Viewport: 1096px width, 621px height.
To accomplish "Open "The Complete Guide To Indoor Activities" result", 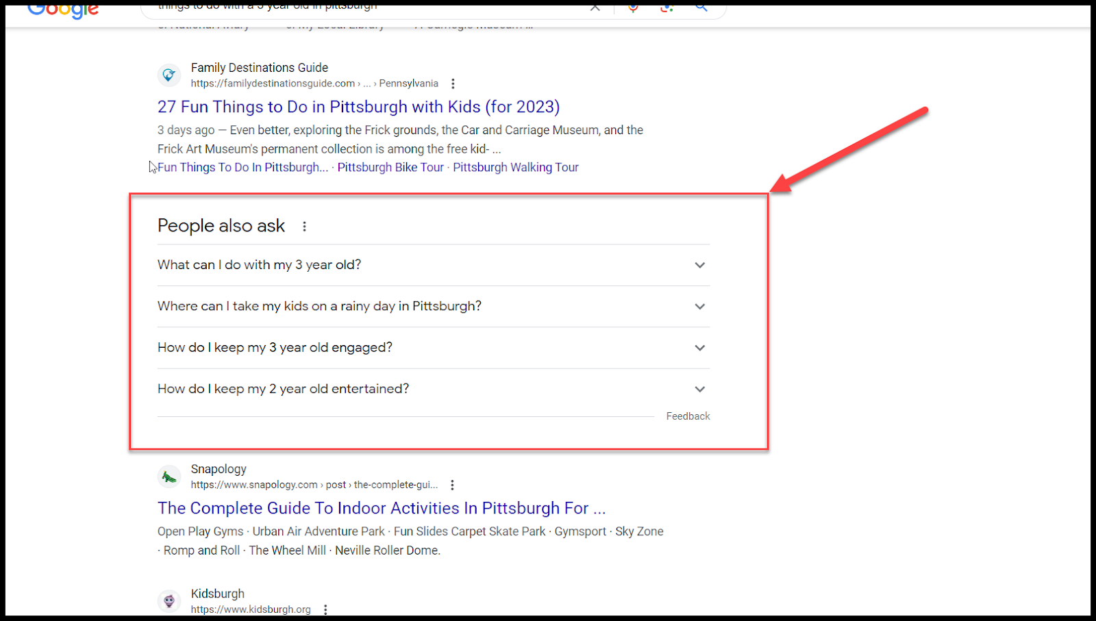I will tap(381, 508).
